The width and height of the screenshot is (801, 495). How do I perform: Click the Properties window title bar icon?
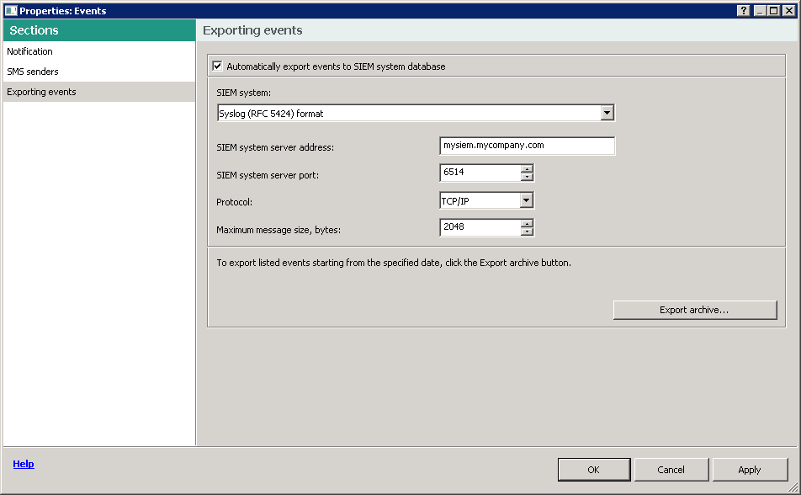(11, 10)
